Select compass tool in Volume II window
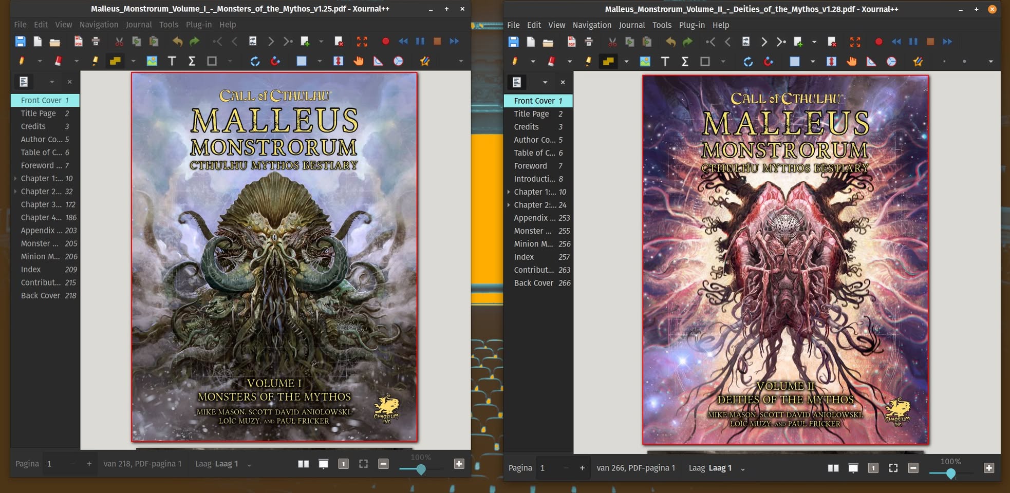This screenshot has width=1010, height=493. point(891,62)
